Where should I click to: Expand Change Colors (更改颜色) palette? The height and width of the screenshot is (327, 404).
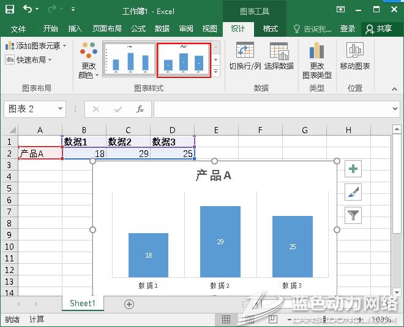89,61
